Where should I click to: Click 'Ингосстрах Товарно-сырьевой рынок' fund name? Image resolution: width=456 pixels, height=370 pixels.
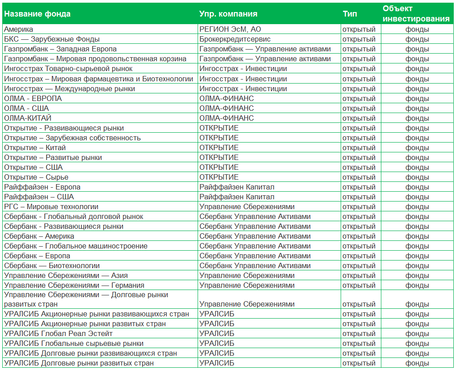tap(68, 69)
